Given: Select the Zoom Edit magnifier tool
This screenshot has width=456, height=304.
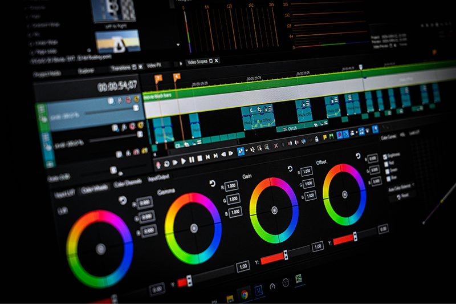Looking at the screenshot, I should click(267, 147).
